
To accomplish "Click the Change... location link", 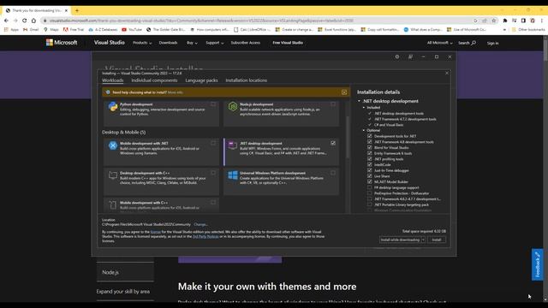I will click(200, 224).
